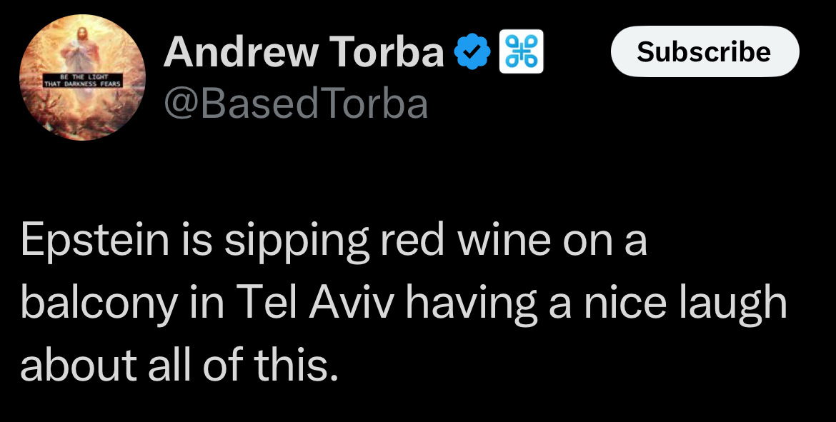Viewport: 836px width, 422px height.
Task: Open the @BasedTorba handle link
Action: (296, 104)
